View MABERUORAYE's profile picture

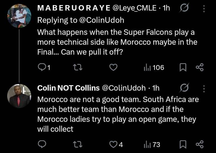coord(19,16)
